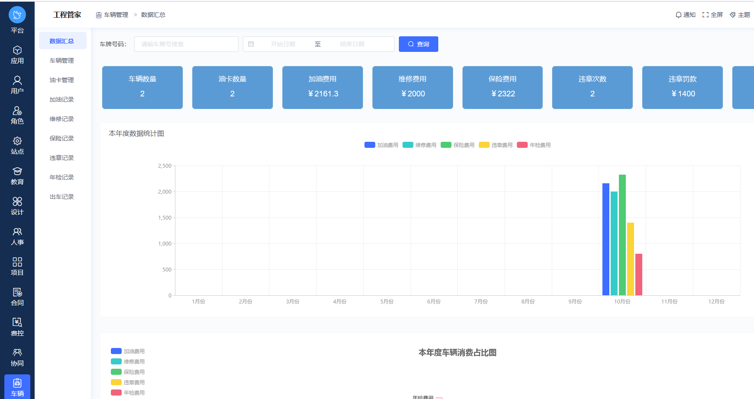Screen dimensions: 754x399
Task: Click the 车牌号码 search input field
Action: [186, 44]
